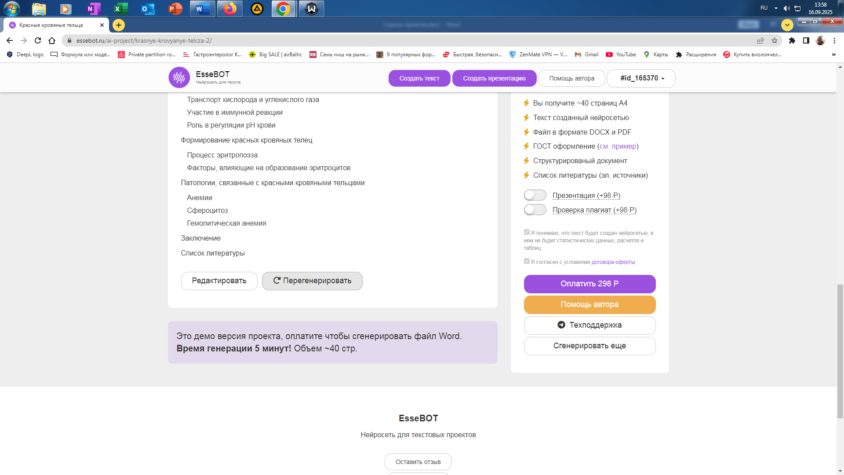Click the Оплатить 298 Р button
Image resolution: width=844 pixels, height=475 pixels.
(x=589, y=284)
